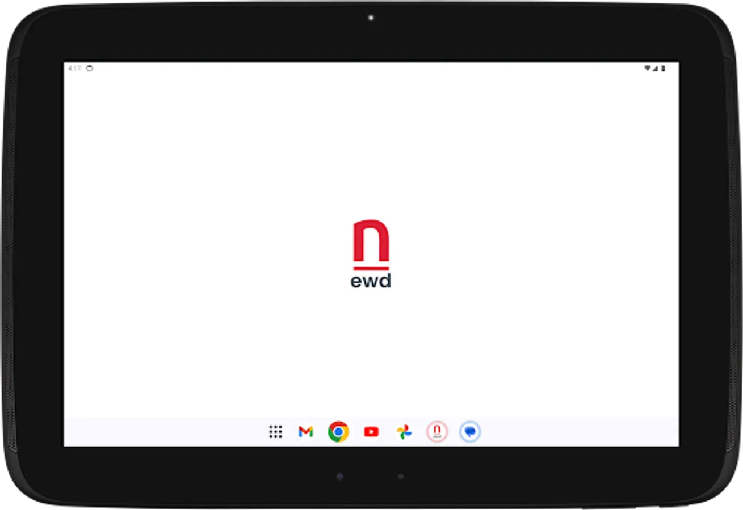Tap the Wi-Fi status icon
Image resolution: width=743 pixels, height=510 pixels.
(x=648, y=68)
